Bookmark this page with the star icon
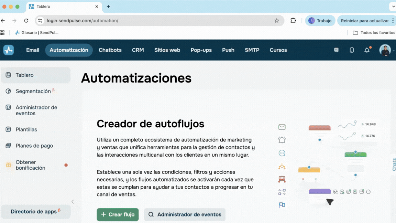 [x=277, y=21]
